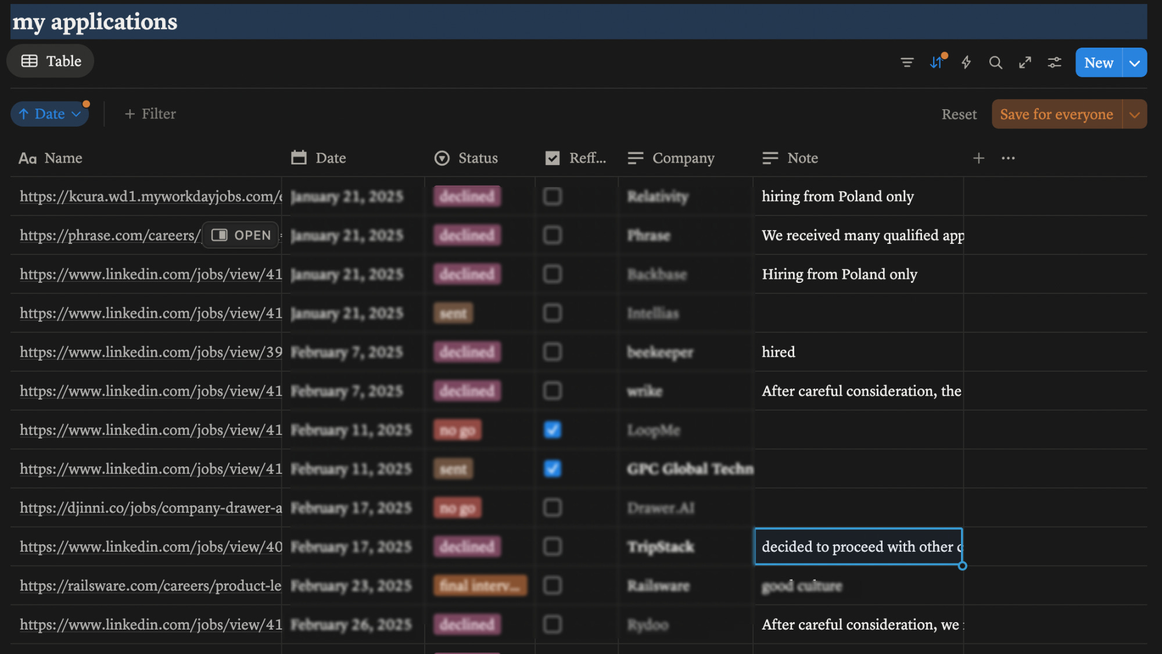Screen dimensions: 1162x654
Task: Click the Reset button
Action: [959, 114]
